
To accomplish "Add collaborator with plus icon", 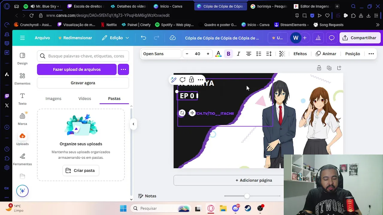I will 305,38.
